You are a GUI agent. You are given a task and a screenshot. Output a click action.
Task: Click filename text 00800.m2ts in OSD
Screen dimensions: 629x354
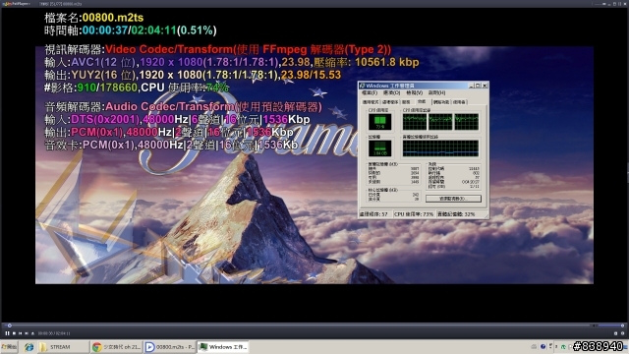pos(113,18)
